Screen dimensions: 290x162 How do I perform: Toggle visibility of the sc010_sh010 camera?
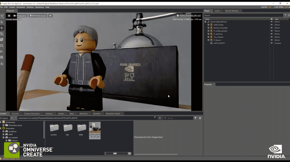point(271,43)
